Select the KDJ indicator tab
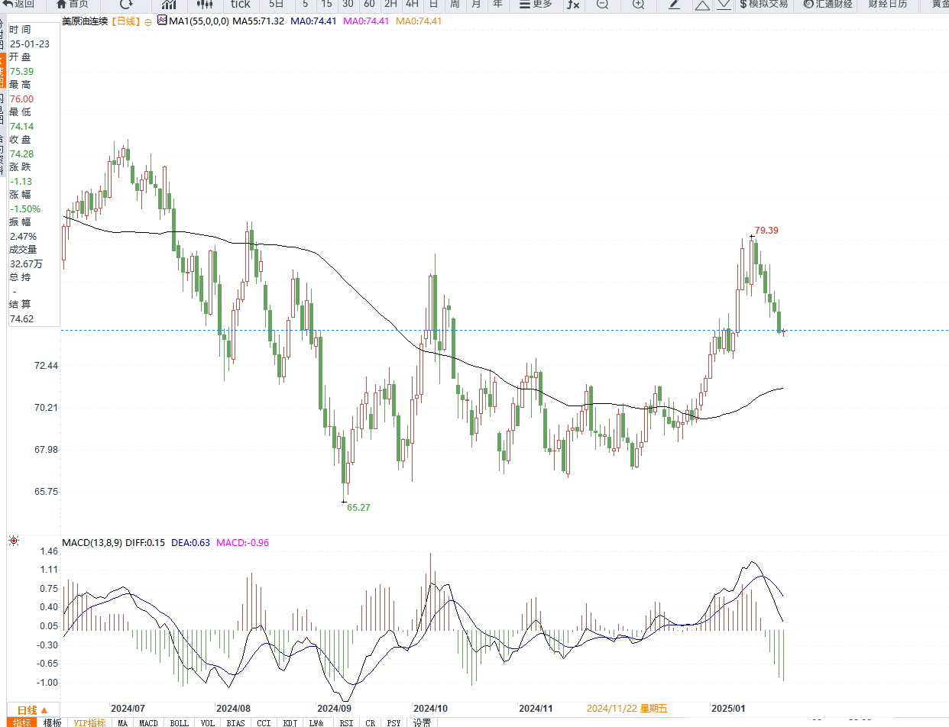 (x=290, y=722)
